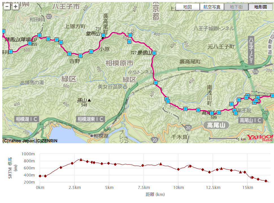
Task: Zoom in using the plus button
Action: tap(16, 6)
